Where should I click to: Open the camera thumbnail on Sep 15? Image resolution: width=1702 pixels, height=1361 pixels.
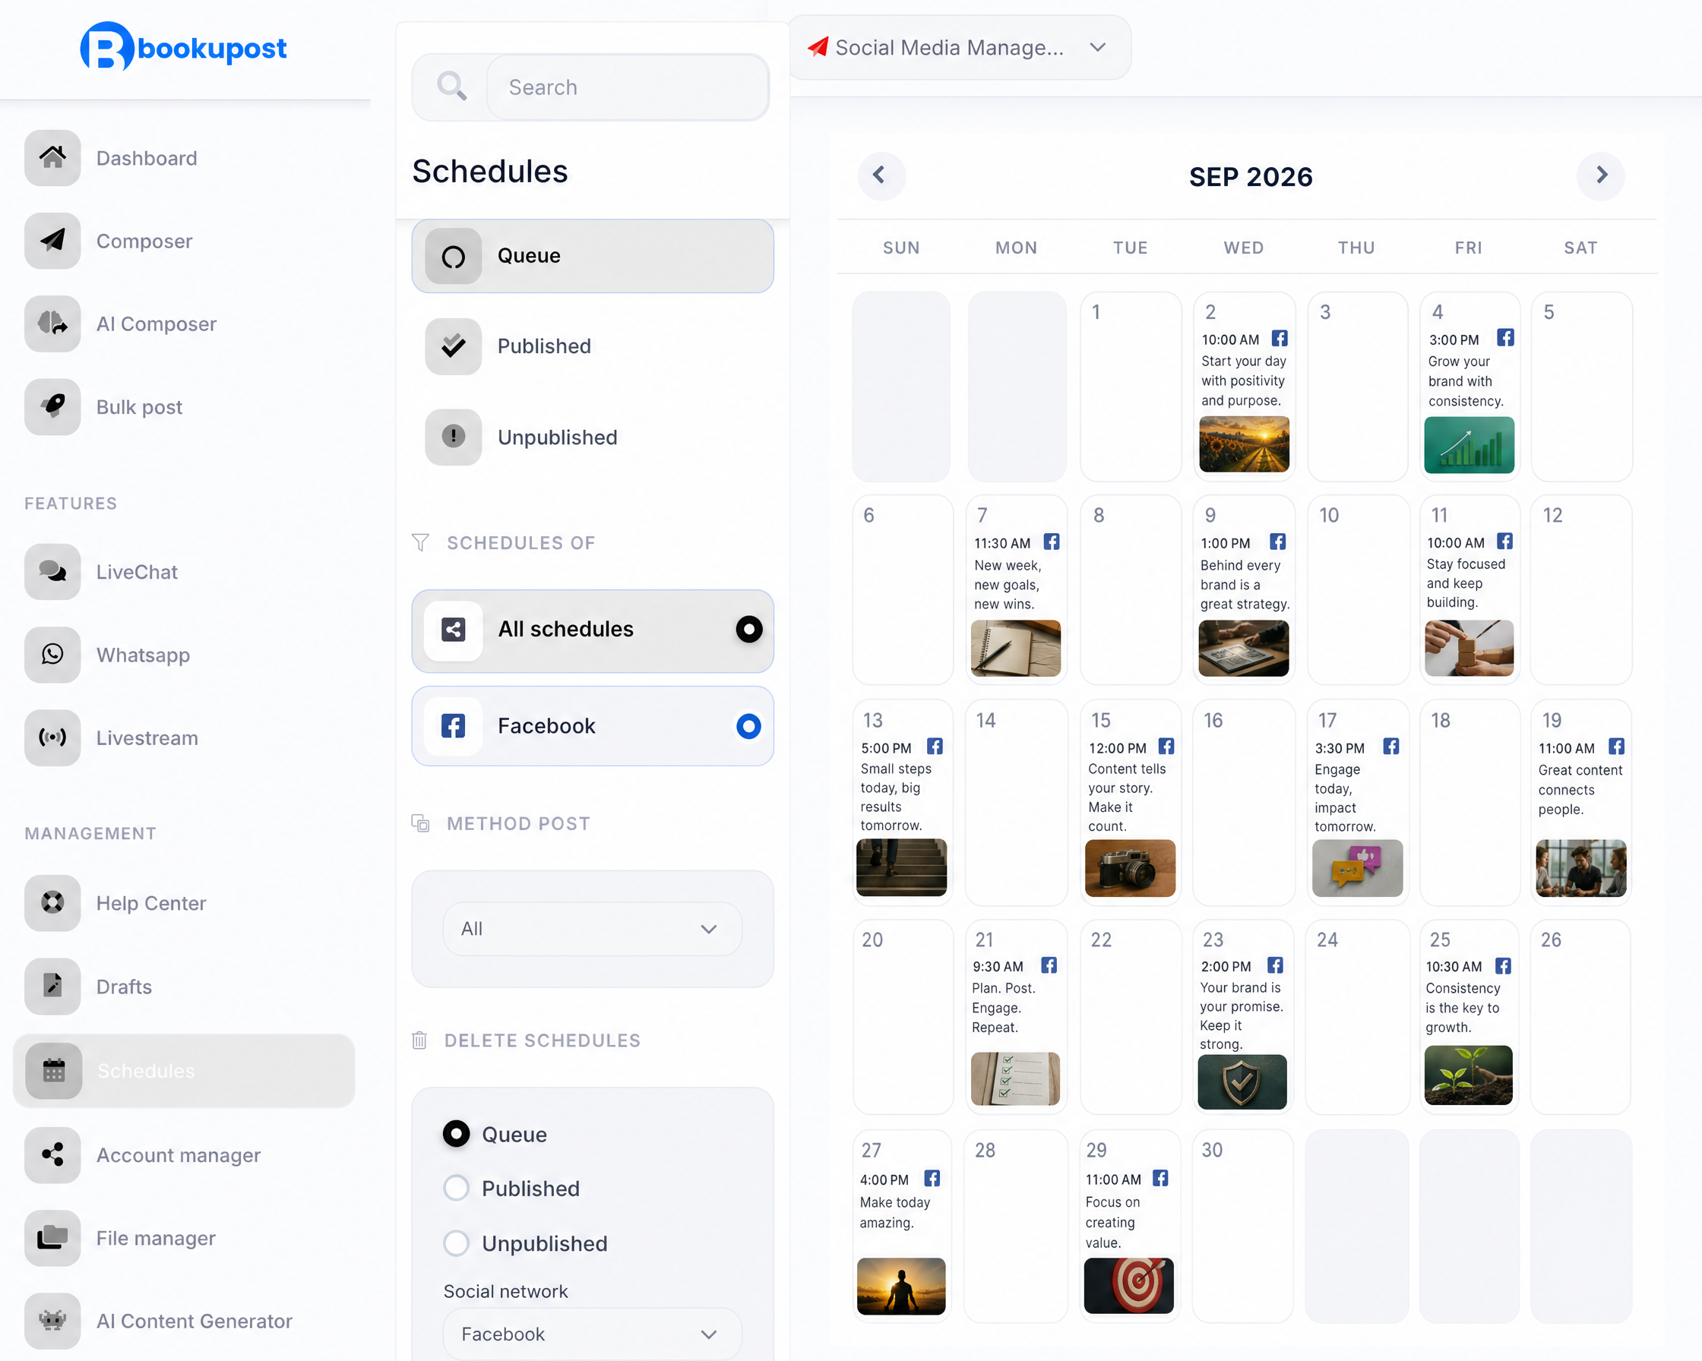coord(1130,868)
